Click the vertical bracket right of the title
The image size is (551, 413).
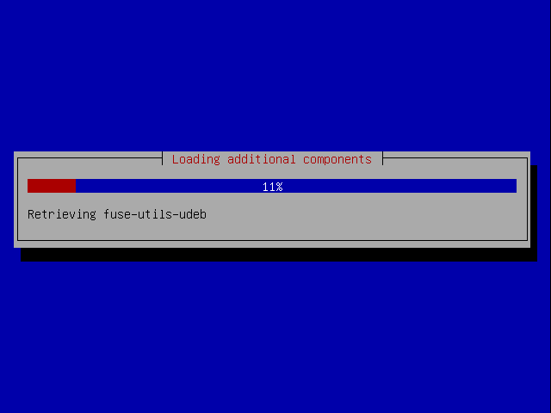click(382, 158)
